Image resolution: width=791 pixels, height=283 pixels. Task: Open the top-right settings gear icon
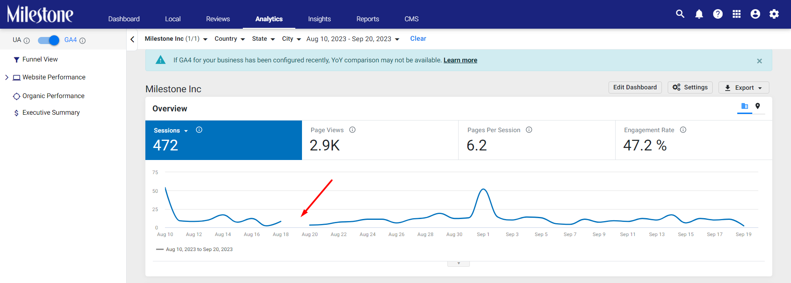[x=774, y=14]
